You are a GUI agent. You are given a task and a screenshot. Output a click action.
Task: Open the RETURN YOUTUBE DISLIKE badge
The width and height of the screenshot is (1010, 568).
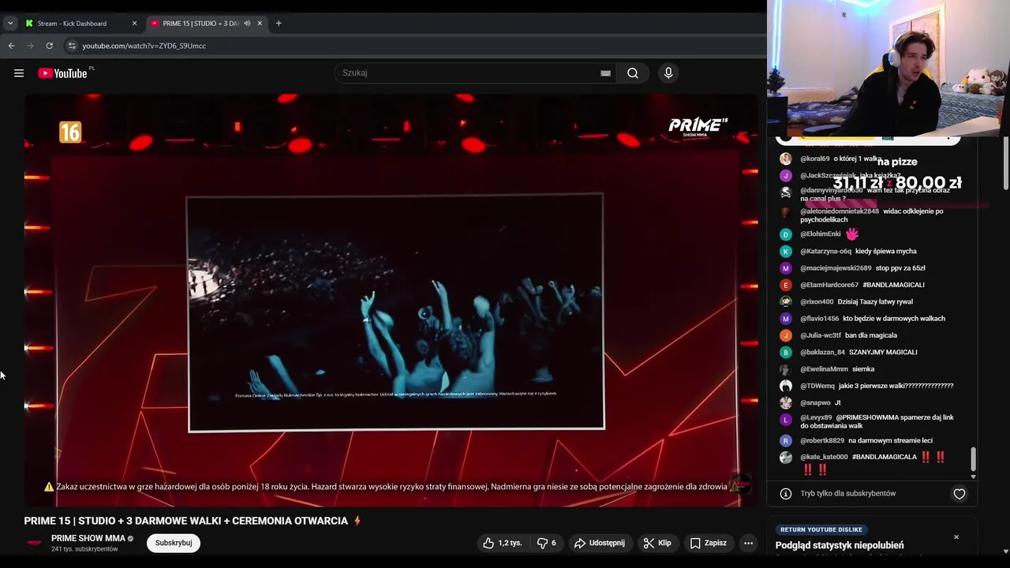(x=821, y=529)
